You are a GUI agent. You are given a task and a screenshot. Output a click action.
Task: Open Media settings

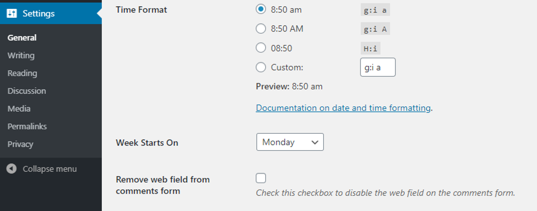[x=19, y=109]
